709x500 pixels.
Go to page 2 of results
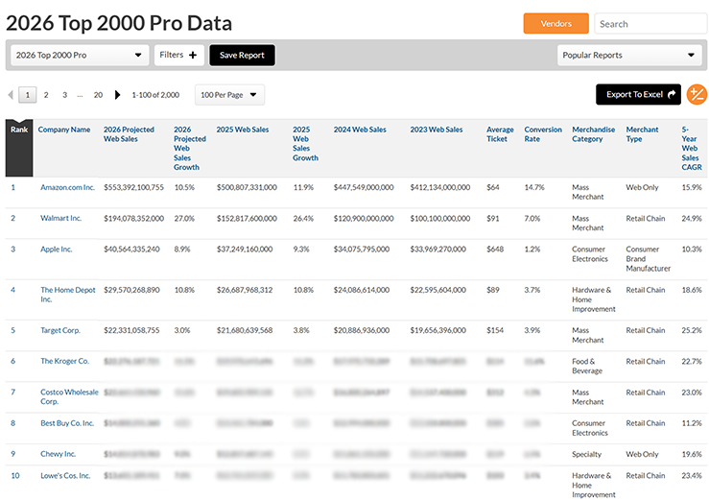[x=46, y=95]
